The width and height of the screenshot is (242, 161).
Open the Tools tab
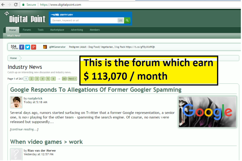coord(41,30)
